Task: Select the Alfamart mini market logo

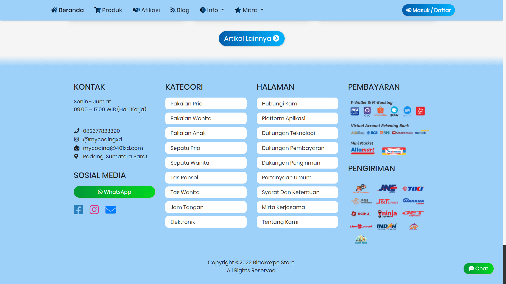Action: pyautogui.click(x=363, y=151)
